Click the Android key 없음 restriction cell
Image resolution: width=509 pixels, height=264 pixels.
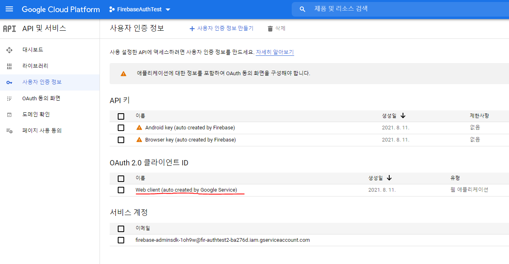point(475,128)
